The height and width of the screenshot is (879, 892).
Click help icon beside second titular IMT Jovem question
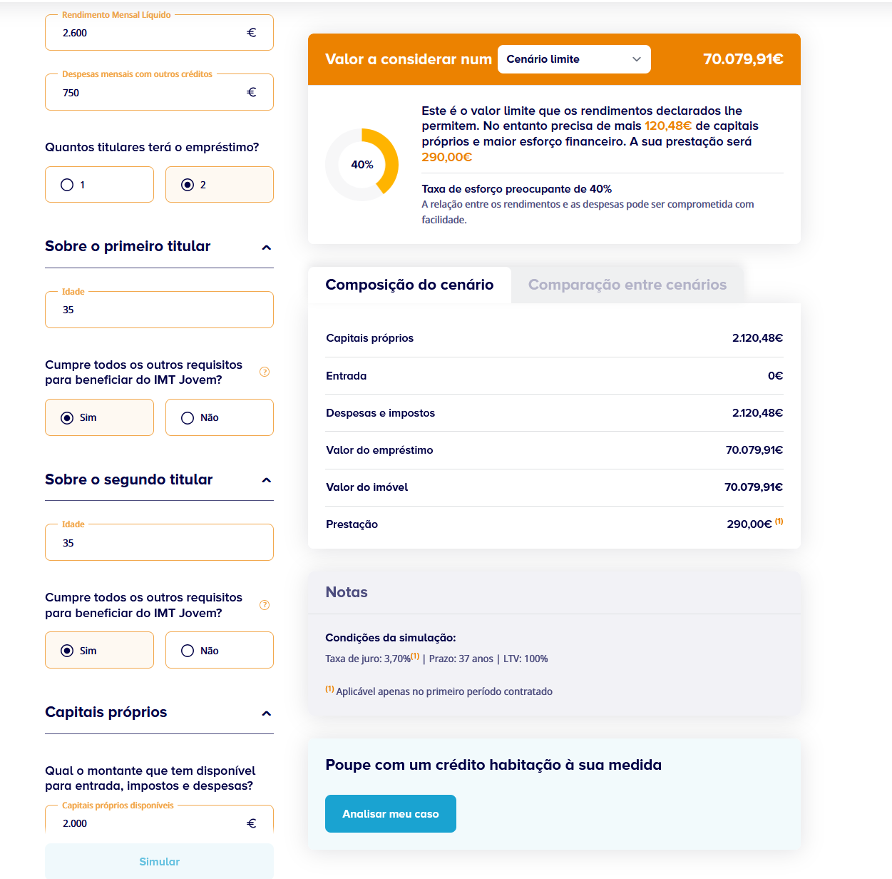265,605
